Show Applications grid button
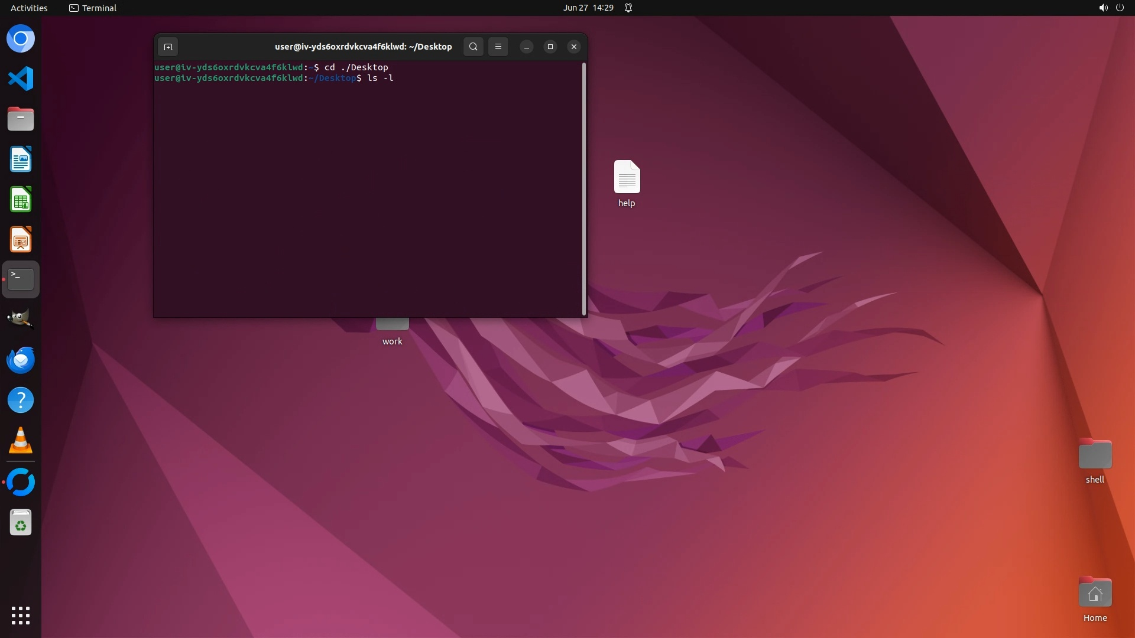Viewport: 1135px width, 638px height. [21, 615]
